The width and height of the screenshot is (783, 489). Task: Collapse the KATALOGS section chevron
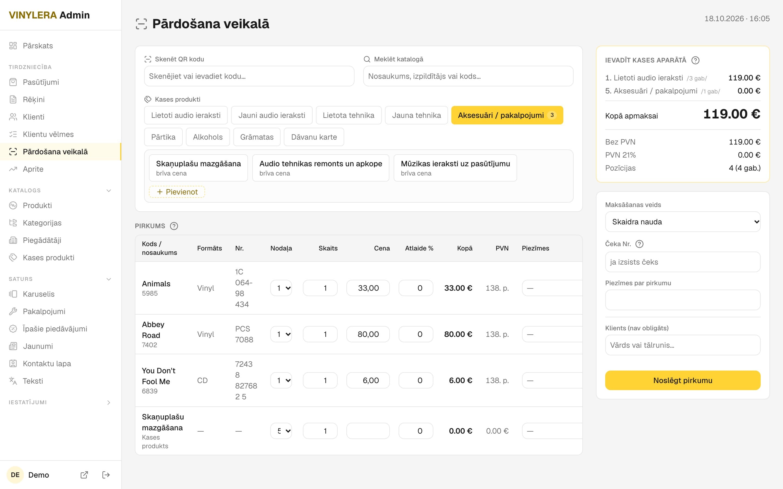(x=109, y=190)
